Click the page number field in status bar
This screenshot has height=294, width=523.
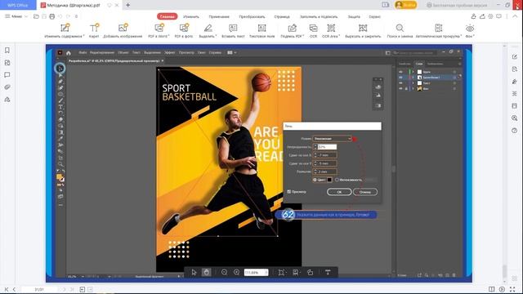tap(39, 289)
